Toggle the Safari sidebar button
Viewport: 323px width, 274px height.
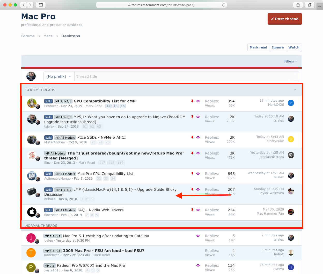41,5
